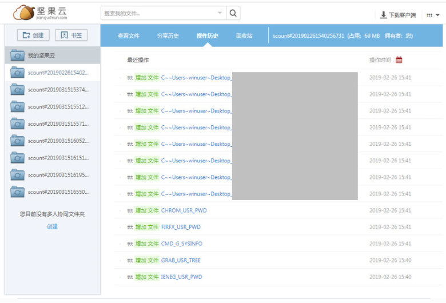Open folder icon for scount#2019031516195
Viewport: 446px width, 303px height.
pos(17,175)
